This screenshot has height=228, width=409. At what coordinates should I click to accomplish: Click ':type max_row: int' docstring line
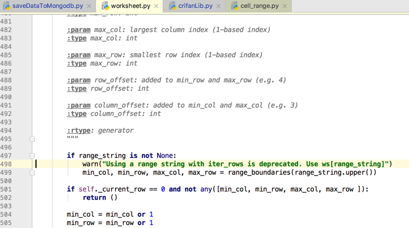pos(102,63)
